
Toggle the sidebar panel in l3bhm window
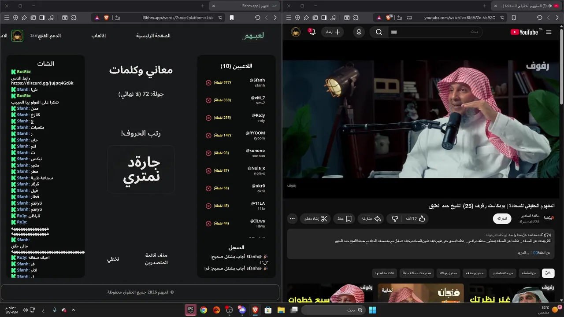pyautogui.click(x=42, y=18)
